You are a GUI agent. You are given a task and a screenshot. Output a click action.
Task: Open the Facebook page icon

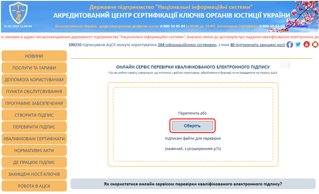pyautogui.click(x=290, y=45)
